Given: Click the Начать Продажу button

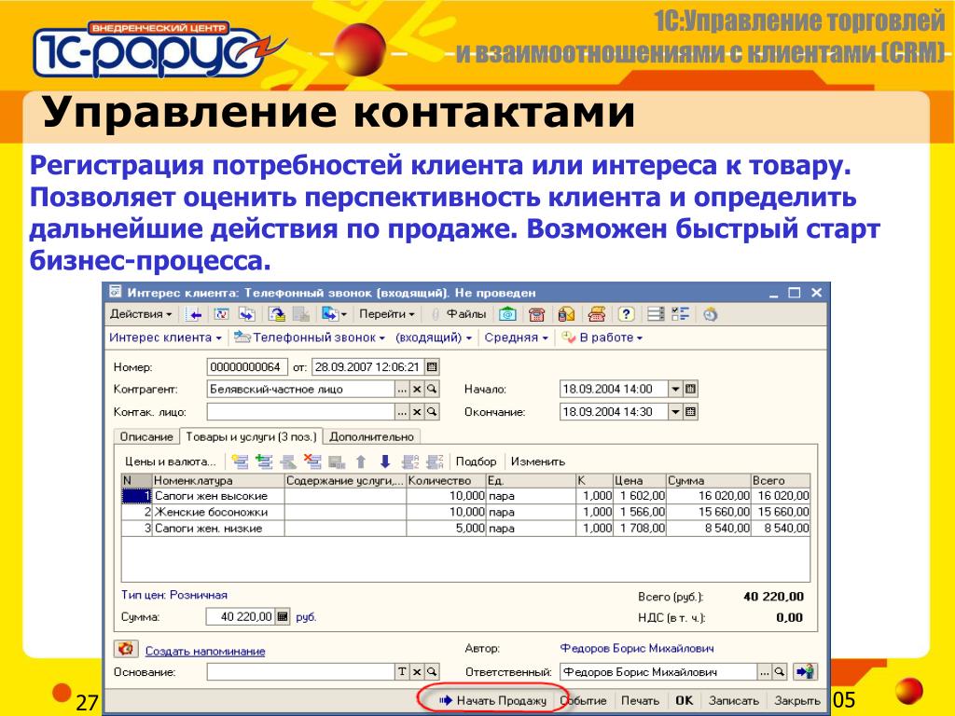Looking at the screenshot, I should [492, 700].
